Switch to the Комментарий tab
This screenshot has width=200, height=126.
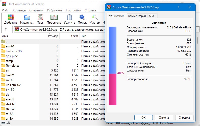(x=137, y=16)
